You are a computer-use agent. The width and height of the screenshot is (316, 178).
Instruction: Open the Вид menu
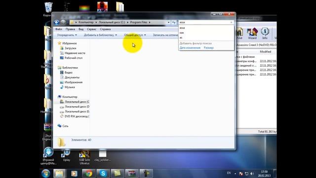[x=81, y=29]
